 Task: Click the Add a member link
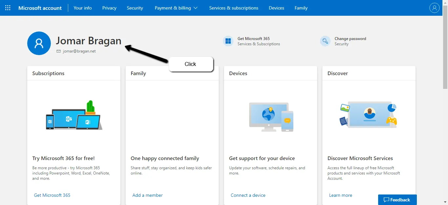coord(148,195)
